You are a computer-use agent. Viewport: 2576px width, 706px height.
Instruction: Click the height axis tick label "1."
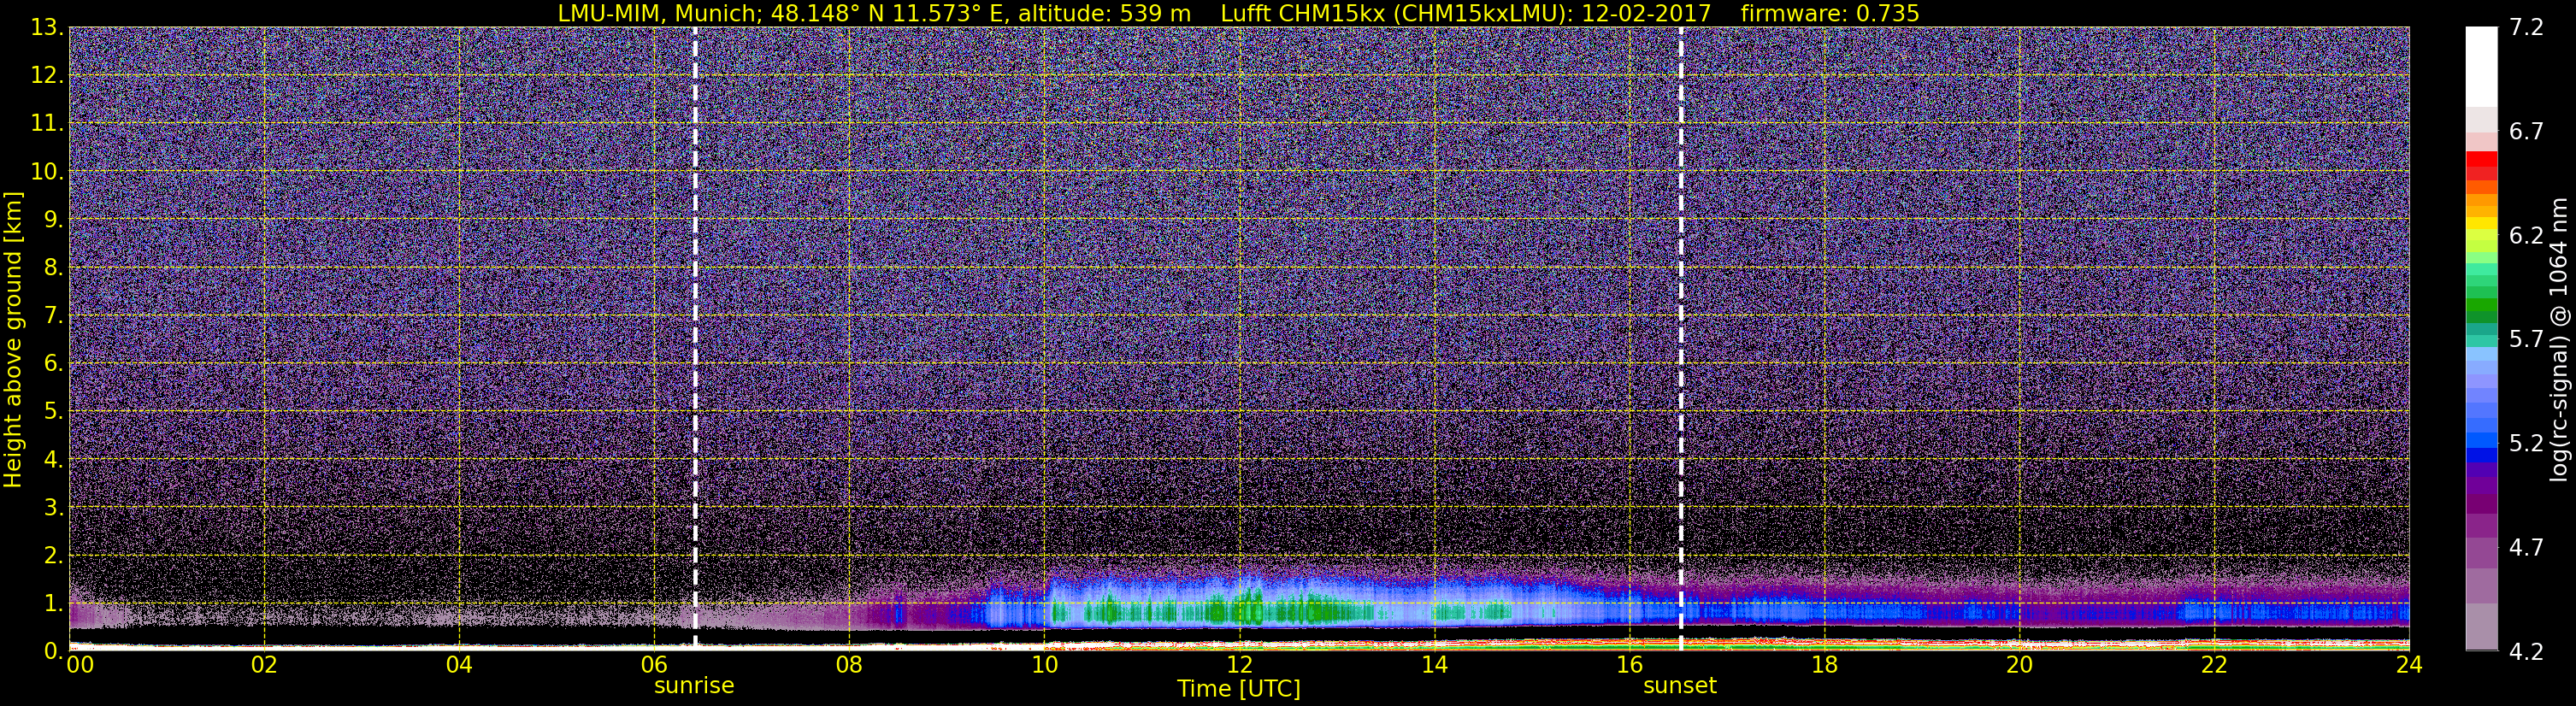coord(53,604)
